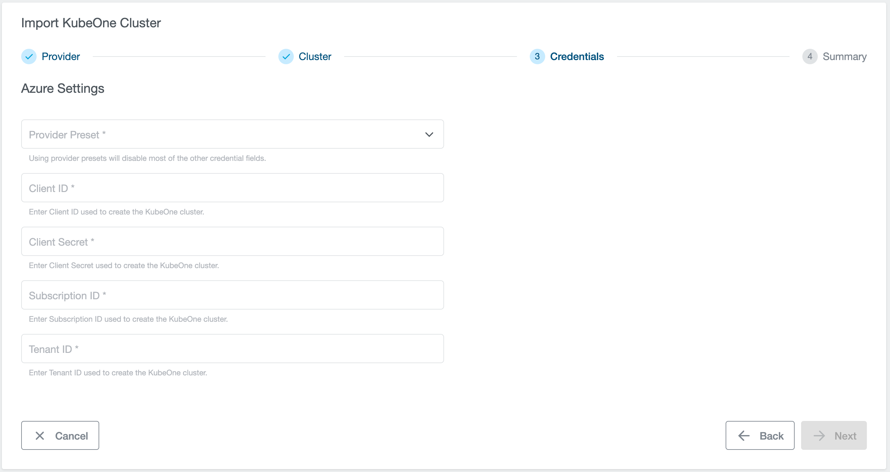Click the X icon in Cancel button
Viewport: 890px width, 472px height.
[x=40, y=435]
